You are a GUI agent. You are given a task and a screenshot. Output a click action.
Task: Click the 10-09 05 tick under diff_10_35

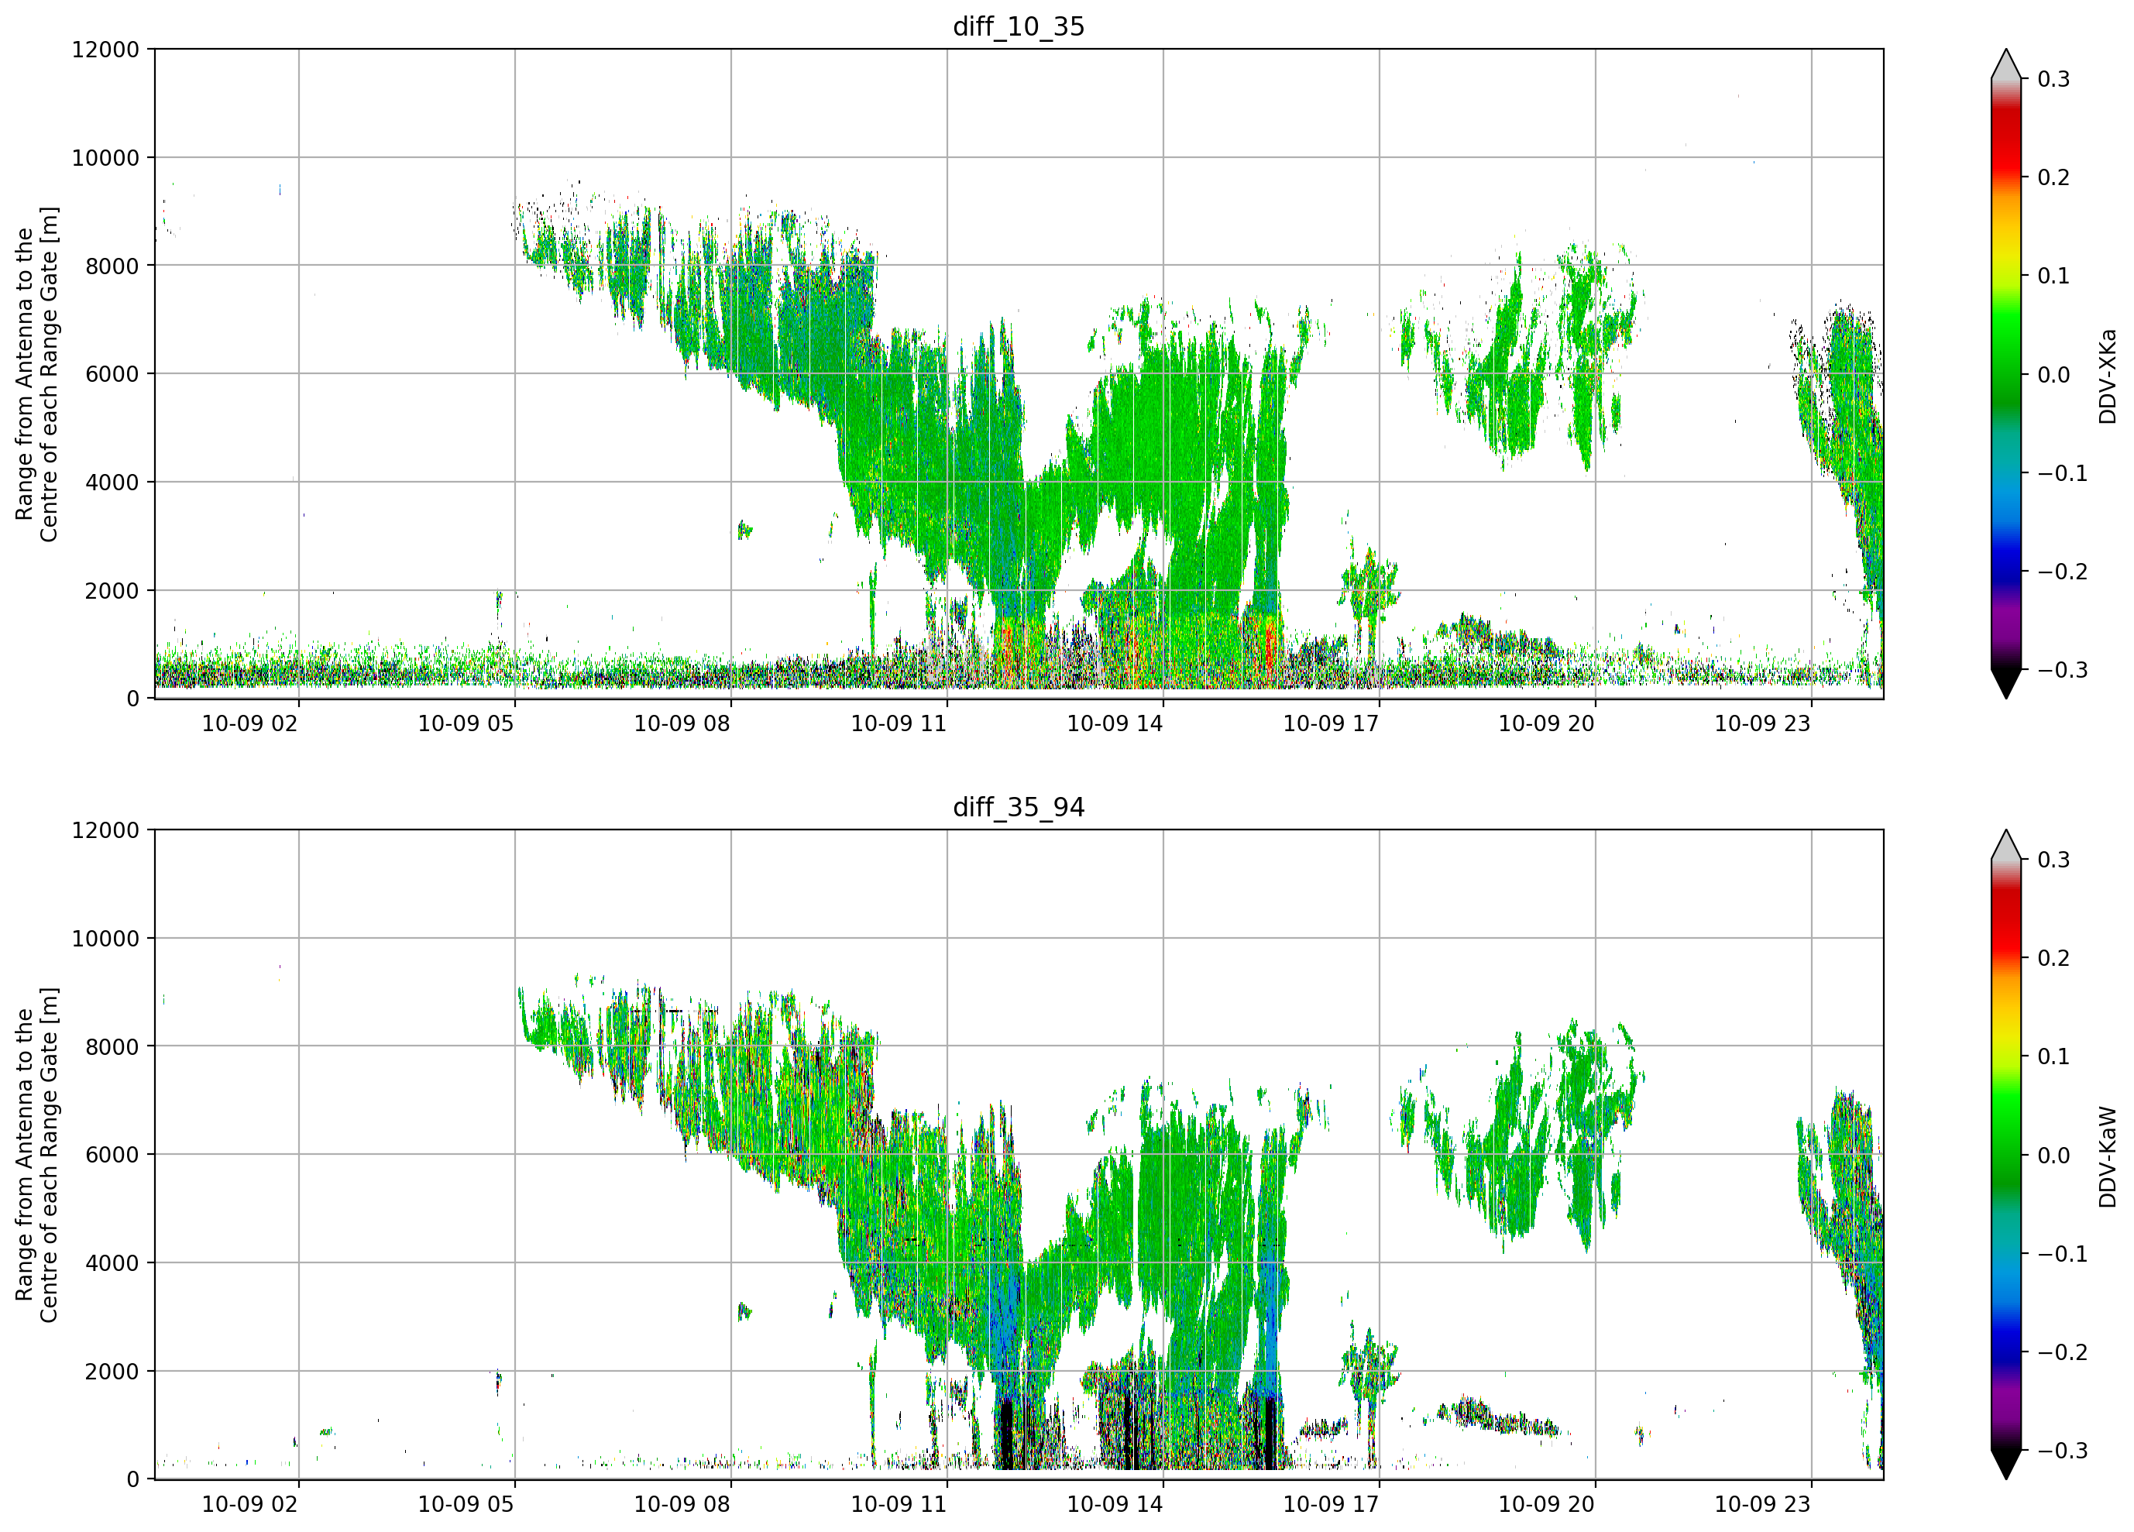coord(466,723)
